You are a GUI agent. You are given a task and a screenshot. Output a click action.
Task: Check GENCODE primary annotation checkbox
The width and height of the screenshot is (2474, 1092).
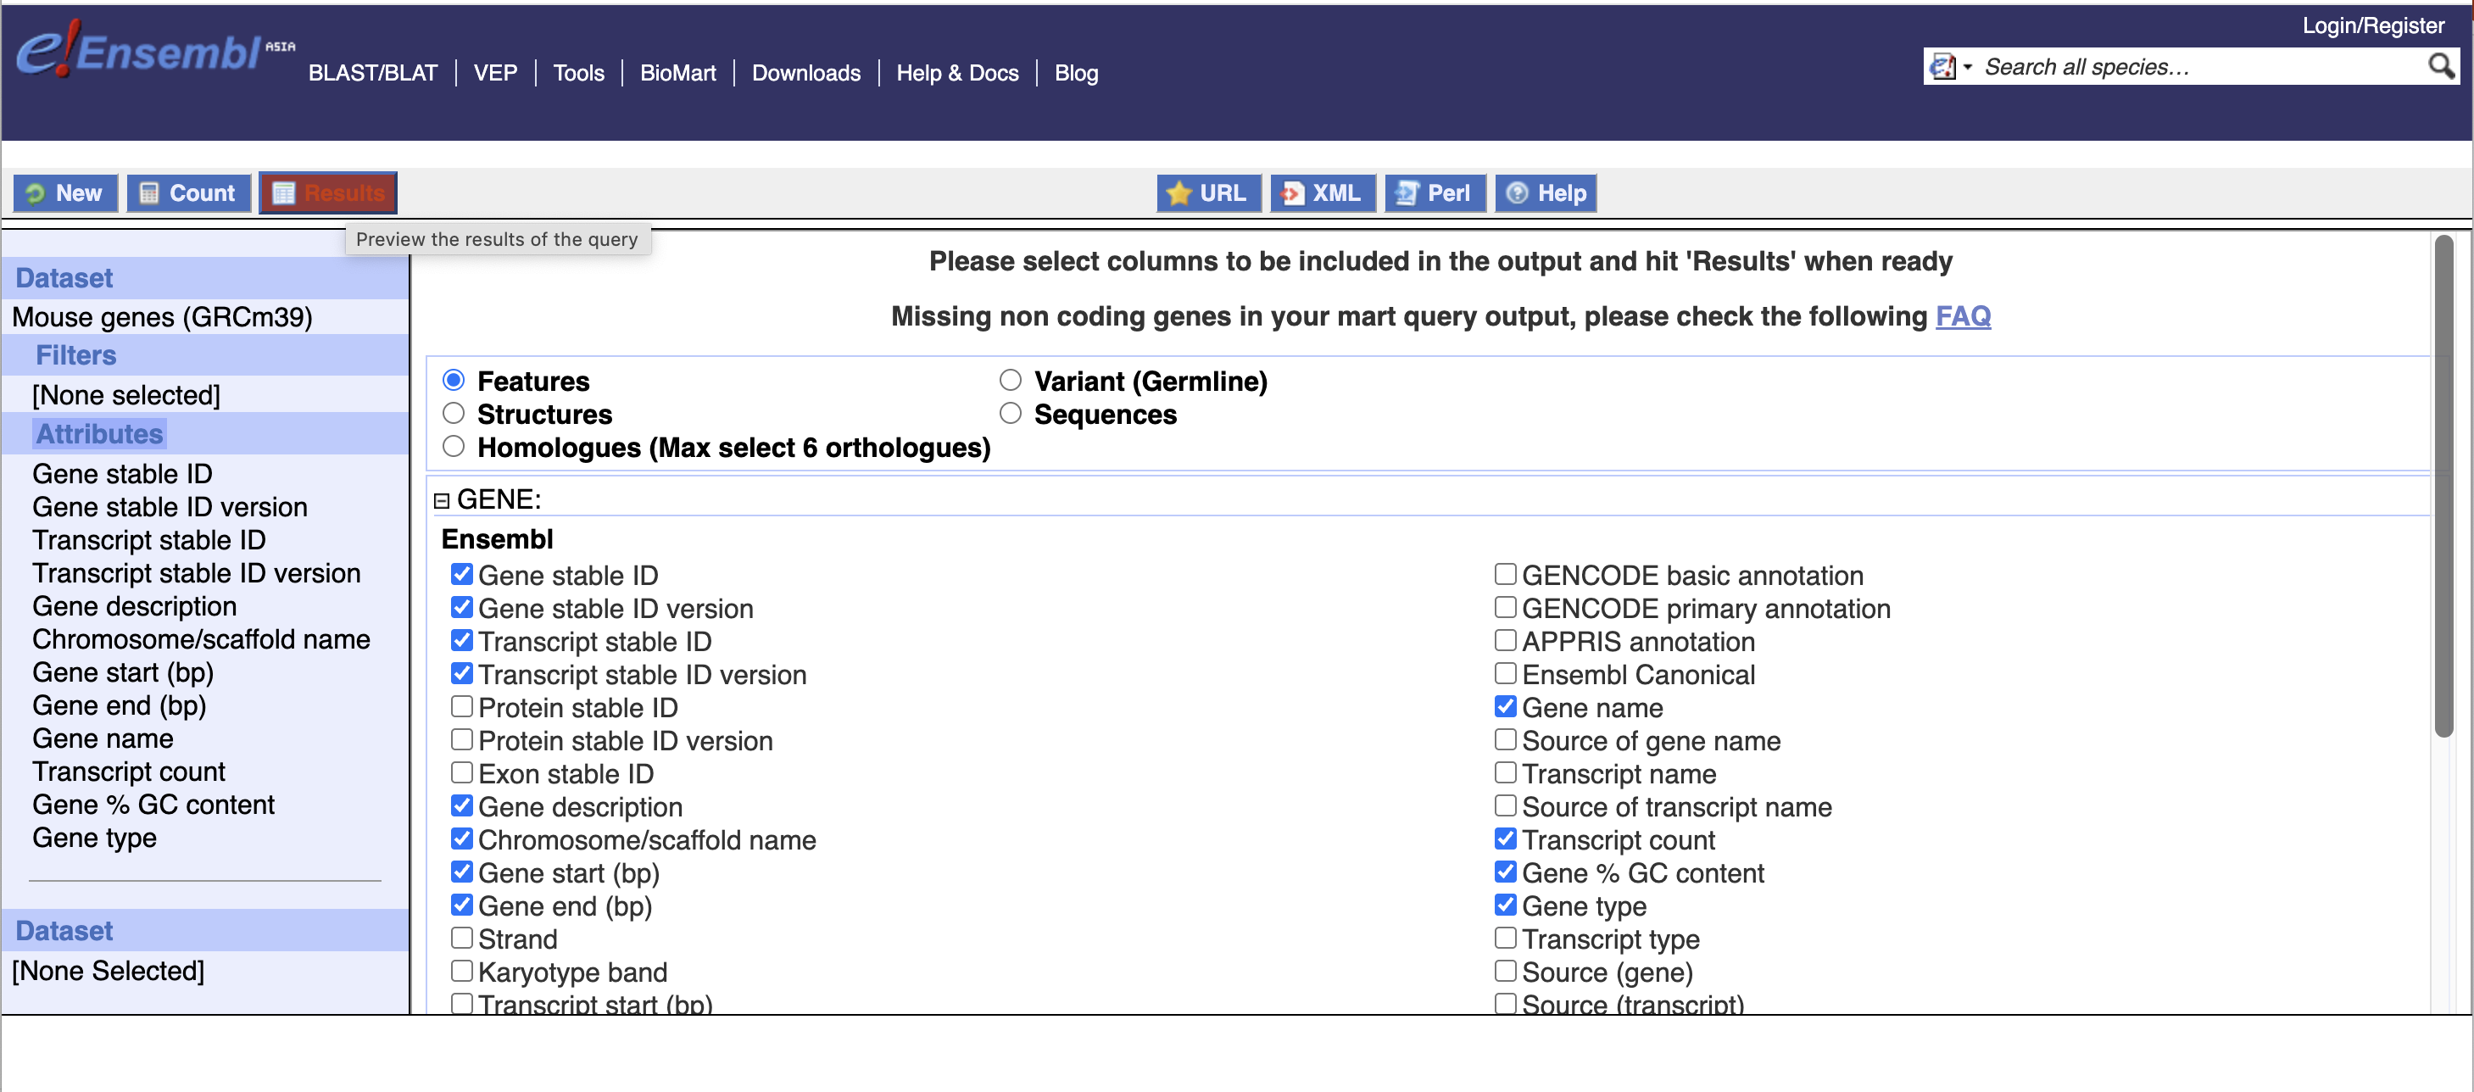coord(1505,607)
